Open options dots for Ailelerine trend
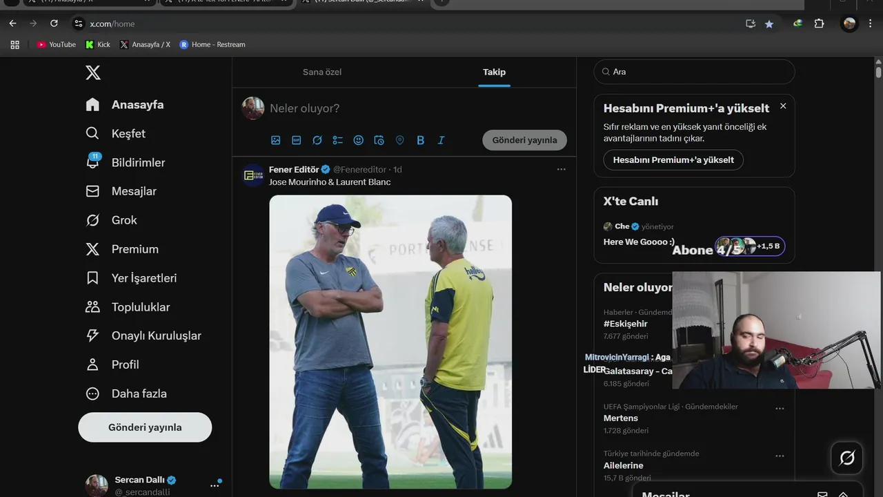The width and height of the screenshot is (883, 497). click(780, 456)
